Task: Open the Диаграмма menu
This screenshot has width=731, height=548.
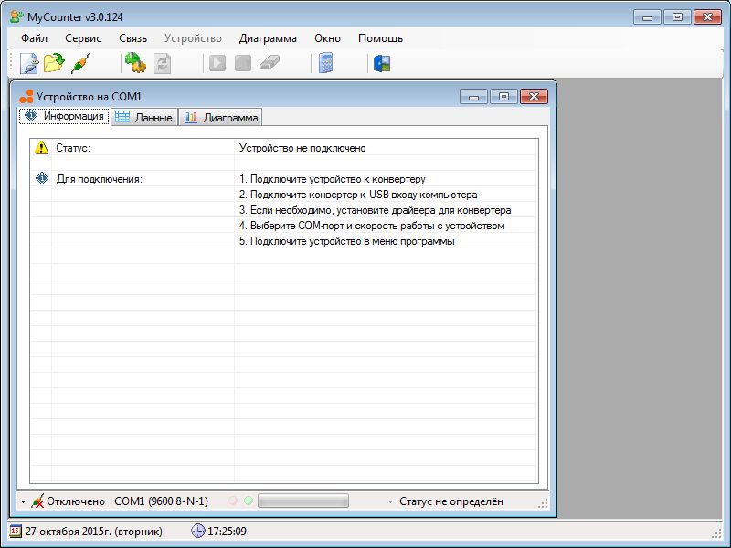Action: click(x=268, y=38)
